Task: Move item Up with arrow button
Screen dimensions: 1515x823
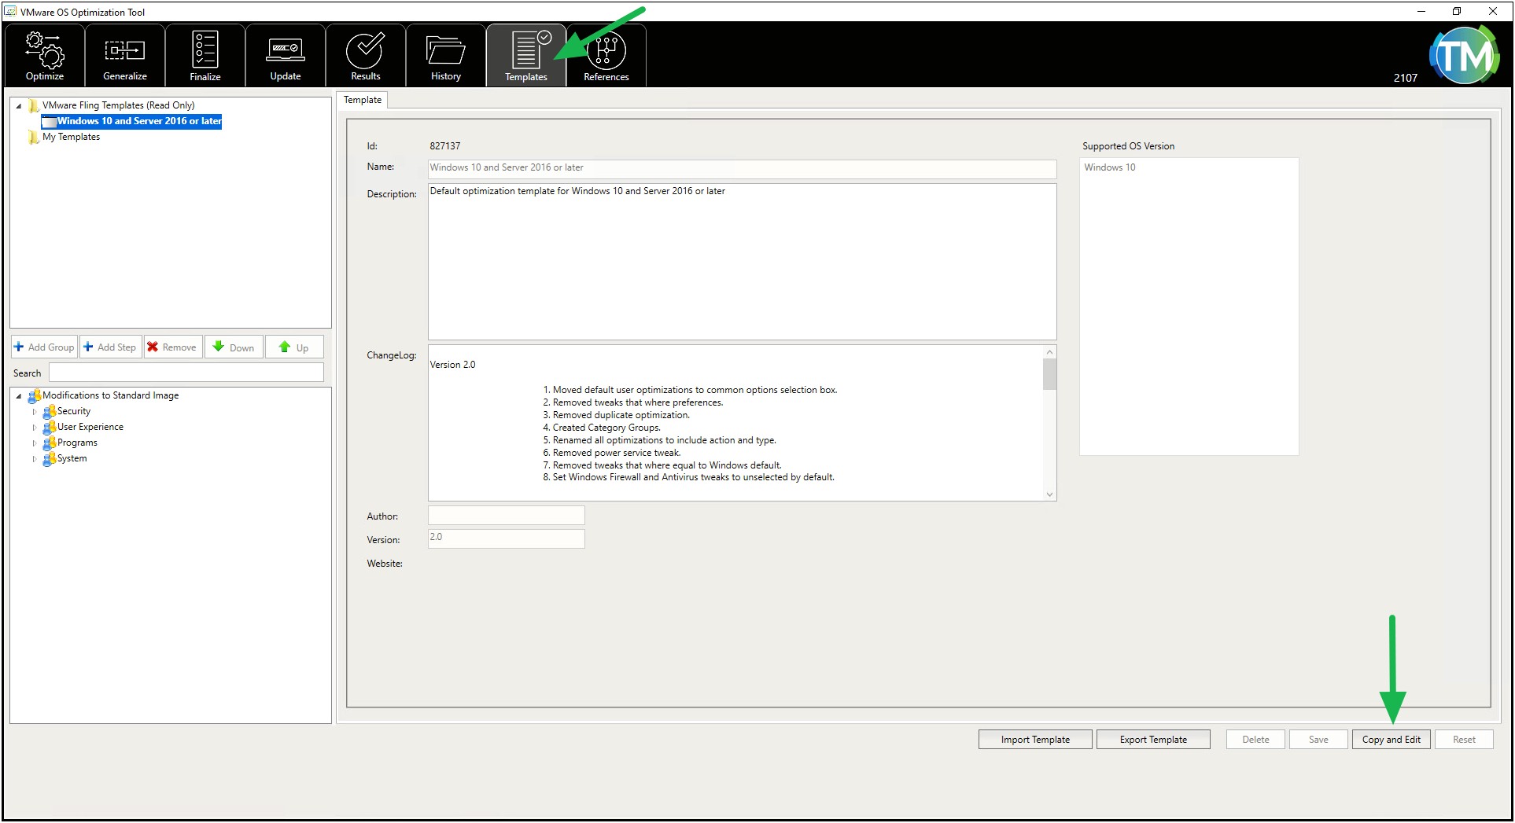Action: (294, 347)
